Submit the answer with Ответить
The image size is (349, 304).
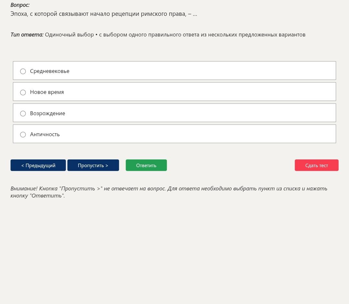146,165
